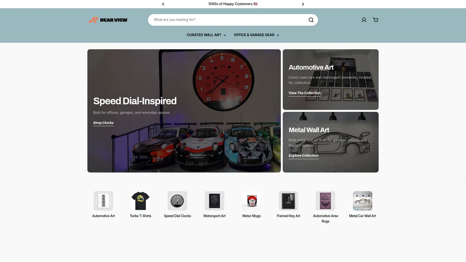This screenshot has height=262, width=466.
Task: Choose the Framed Key Art category icon
Action: tap(289, 201)
